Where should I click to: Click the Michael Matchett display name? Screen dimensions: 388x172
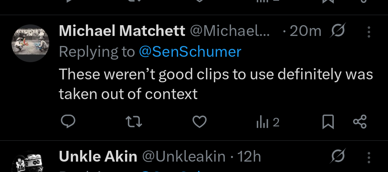coord(122,32)
